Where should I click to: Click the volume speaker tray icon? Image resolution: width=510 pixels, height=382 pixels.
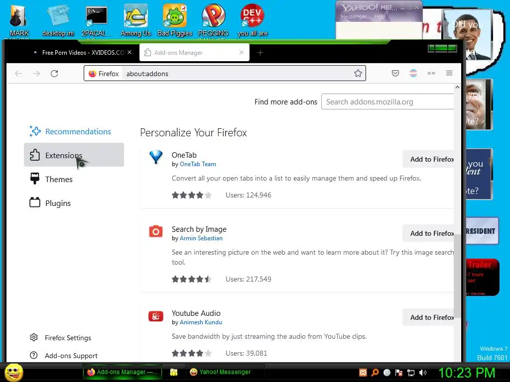click(x=422, y=373)
